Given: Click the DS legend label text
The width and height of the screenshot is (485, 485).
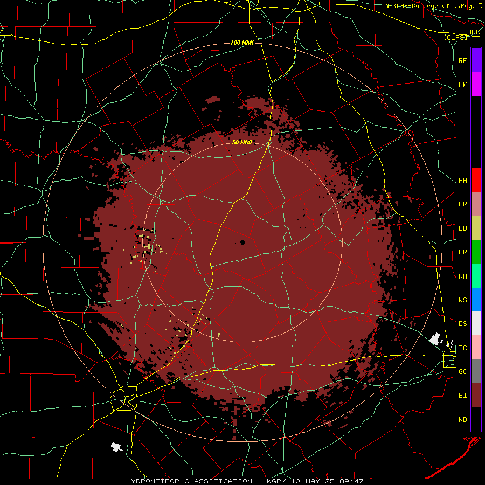Looking at the screenshot, I should coord(462,324).
